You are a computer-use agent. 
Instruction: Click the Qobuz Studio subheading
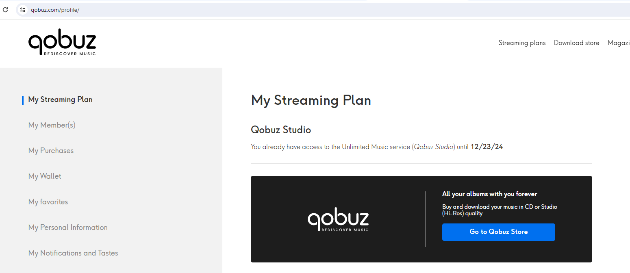[281, 130]
